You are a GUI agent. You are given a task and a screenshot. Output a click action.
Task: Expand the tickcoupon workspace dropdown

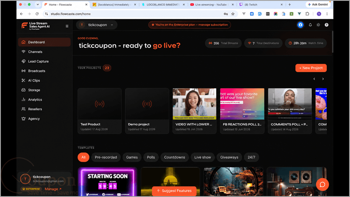(97, 25)
